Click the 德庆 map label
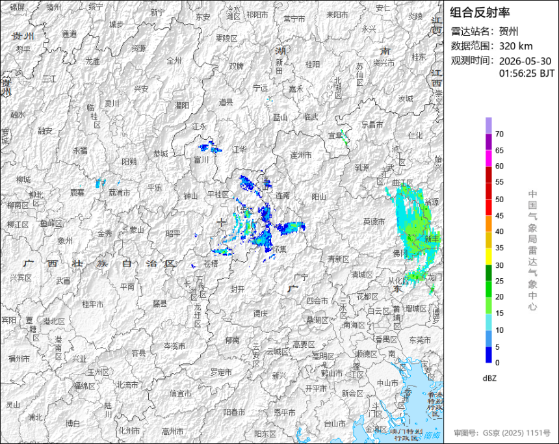The width and height of the screenshot is (559, 444). (x=260, y=313)
